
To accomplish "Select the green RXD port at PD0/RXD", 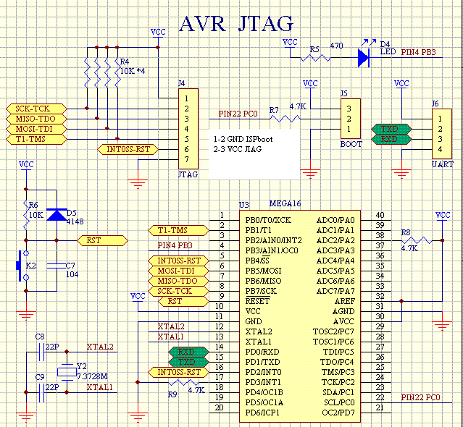I will click(188, 352).
